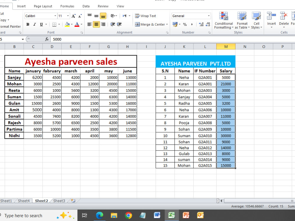Click text direction icon

click(x=125, y=16)
